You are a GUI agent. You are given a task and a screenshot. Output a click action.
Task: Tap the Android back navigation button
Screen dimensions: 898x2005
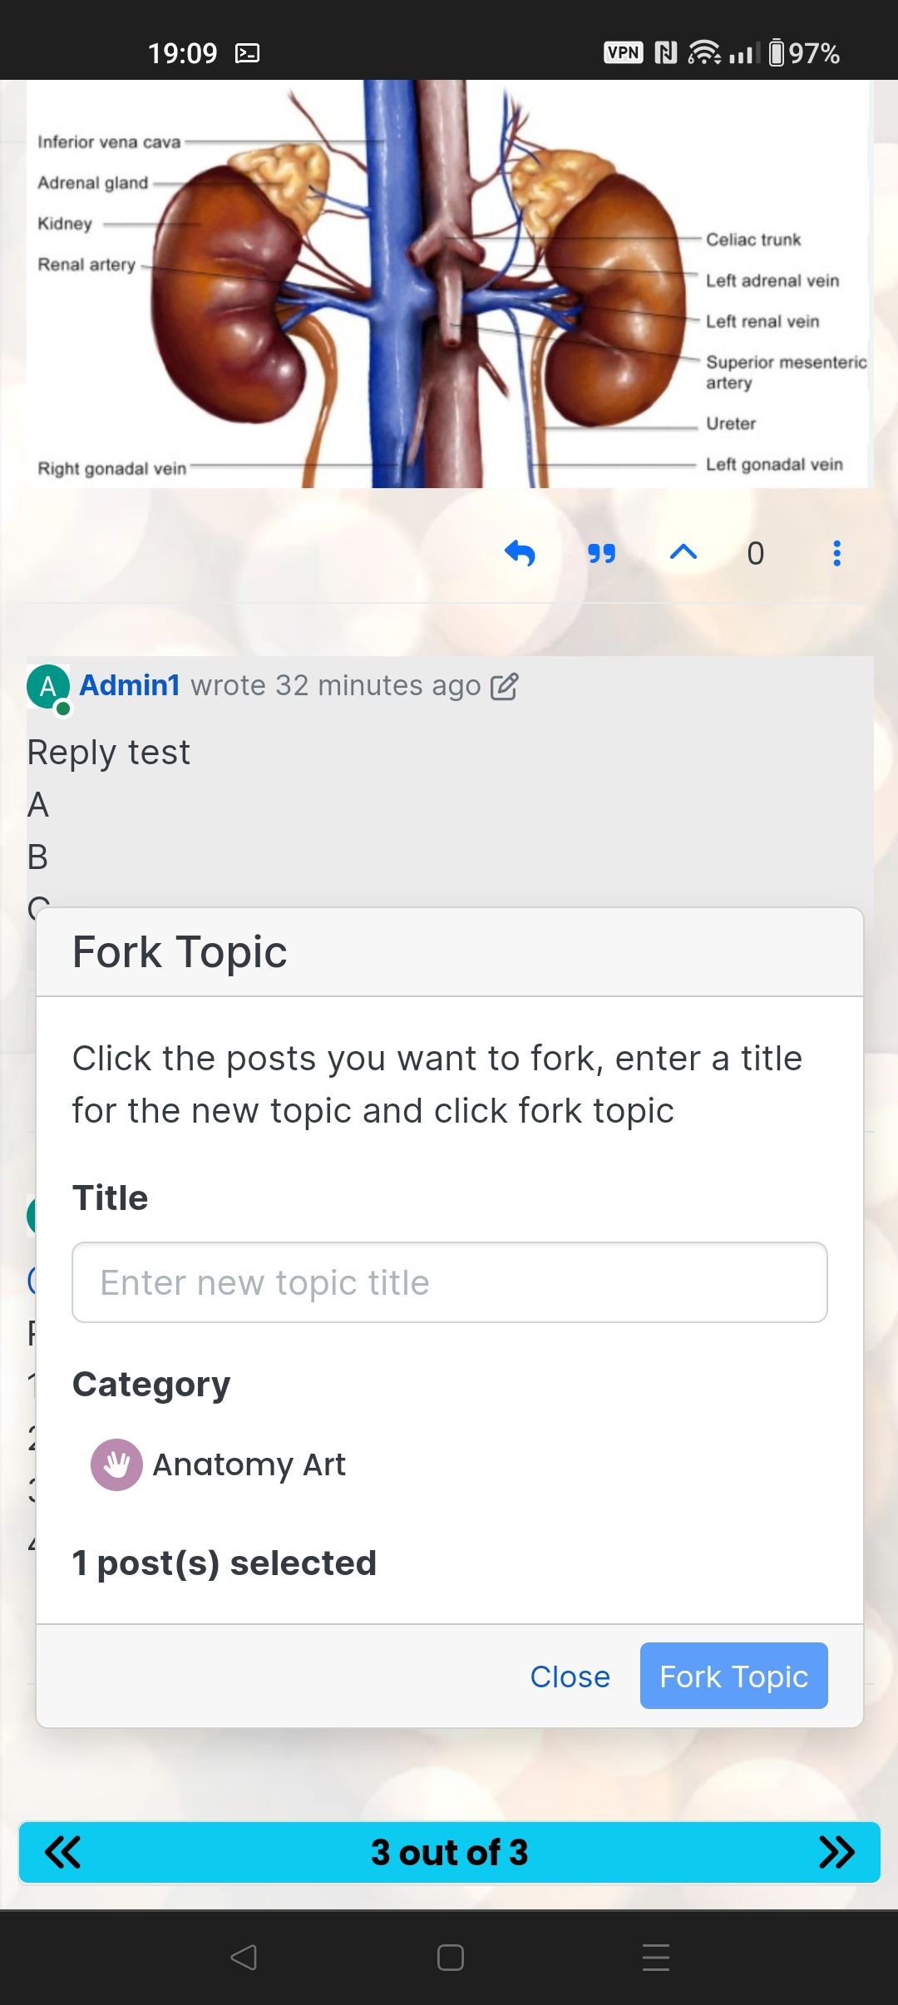(x=243, y=1958)
